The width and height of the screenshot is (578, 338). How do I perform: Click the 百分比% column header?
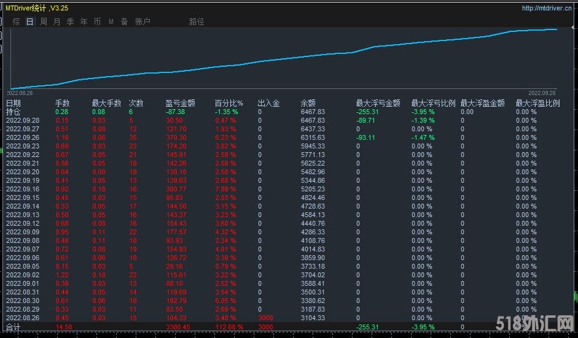[x=229, y=103]
